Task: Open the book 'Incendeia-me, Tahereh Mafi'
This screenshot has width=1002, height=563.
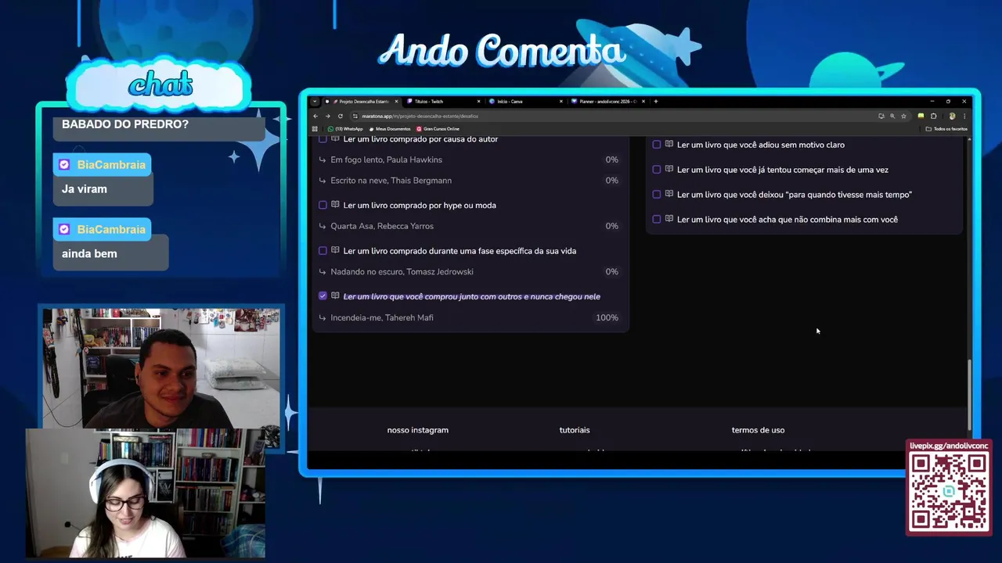Action: tap(382, 317)
